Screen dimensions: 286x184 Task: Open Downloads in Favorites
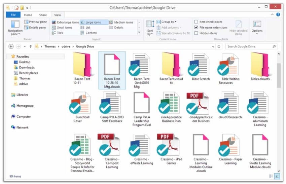(x=27, y=68)
